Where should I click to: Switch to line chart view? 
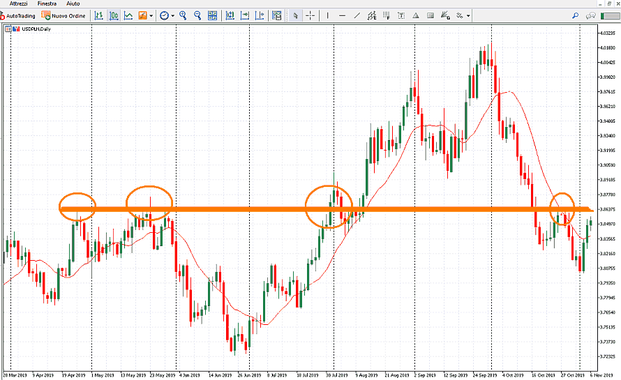128,15
